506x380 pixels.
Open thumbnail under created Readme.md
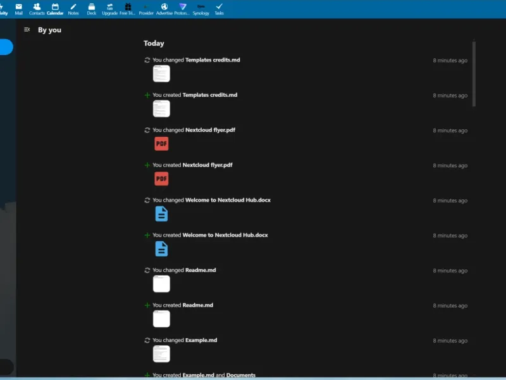coord(161,319)
